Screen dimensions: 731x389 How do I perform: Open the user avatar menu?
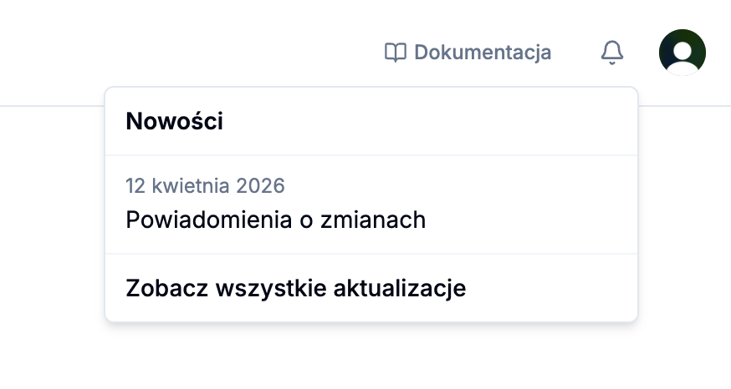(682, 53)
